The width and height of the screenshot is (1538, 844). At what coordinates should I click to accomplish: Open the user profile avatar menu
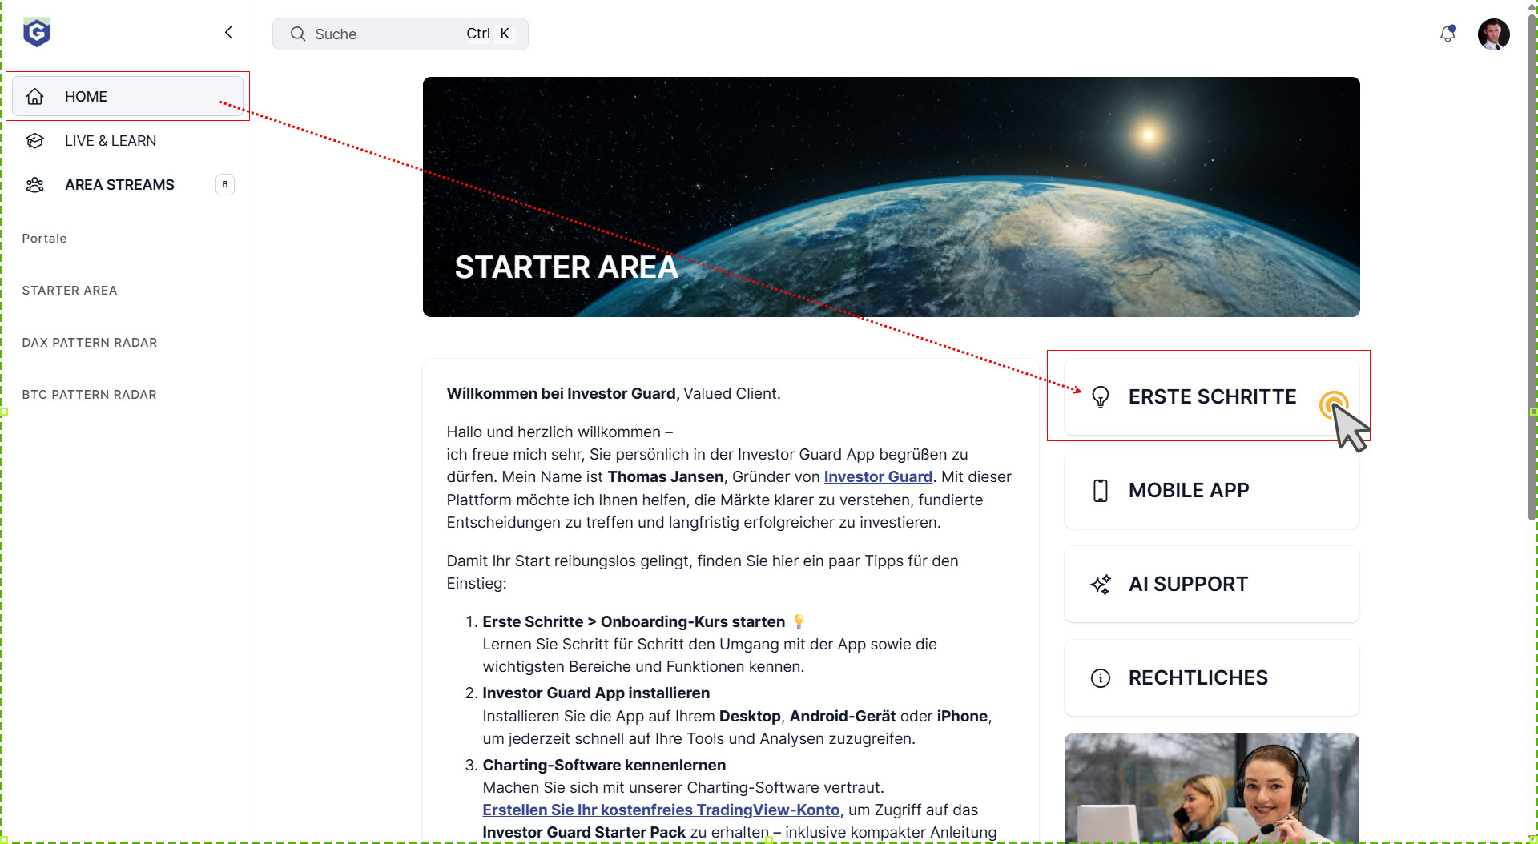[1493, 34]
